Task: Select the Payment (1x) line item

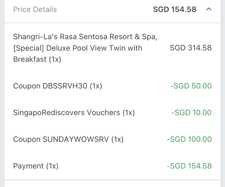Action: (36, 166)
